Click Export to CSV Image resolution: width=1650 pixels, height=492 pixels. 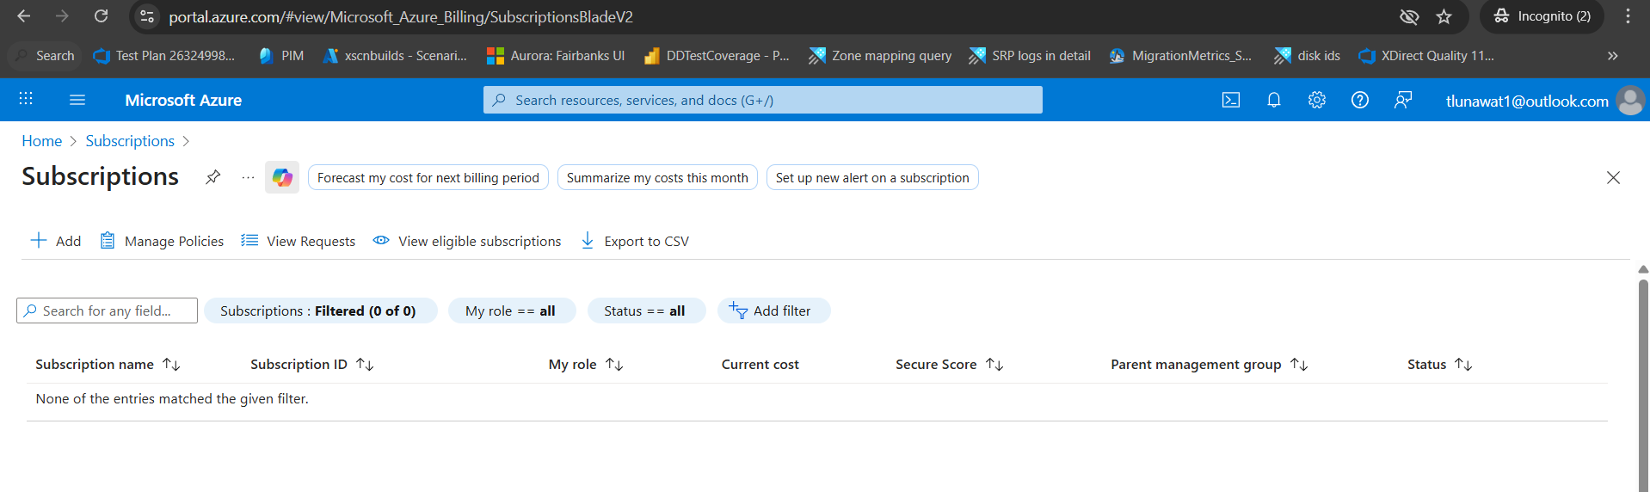635,241
